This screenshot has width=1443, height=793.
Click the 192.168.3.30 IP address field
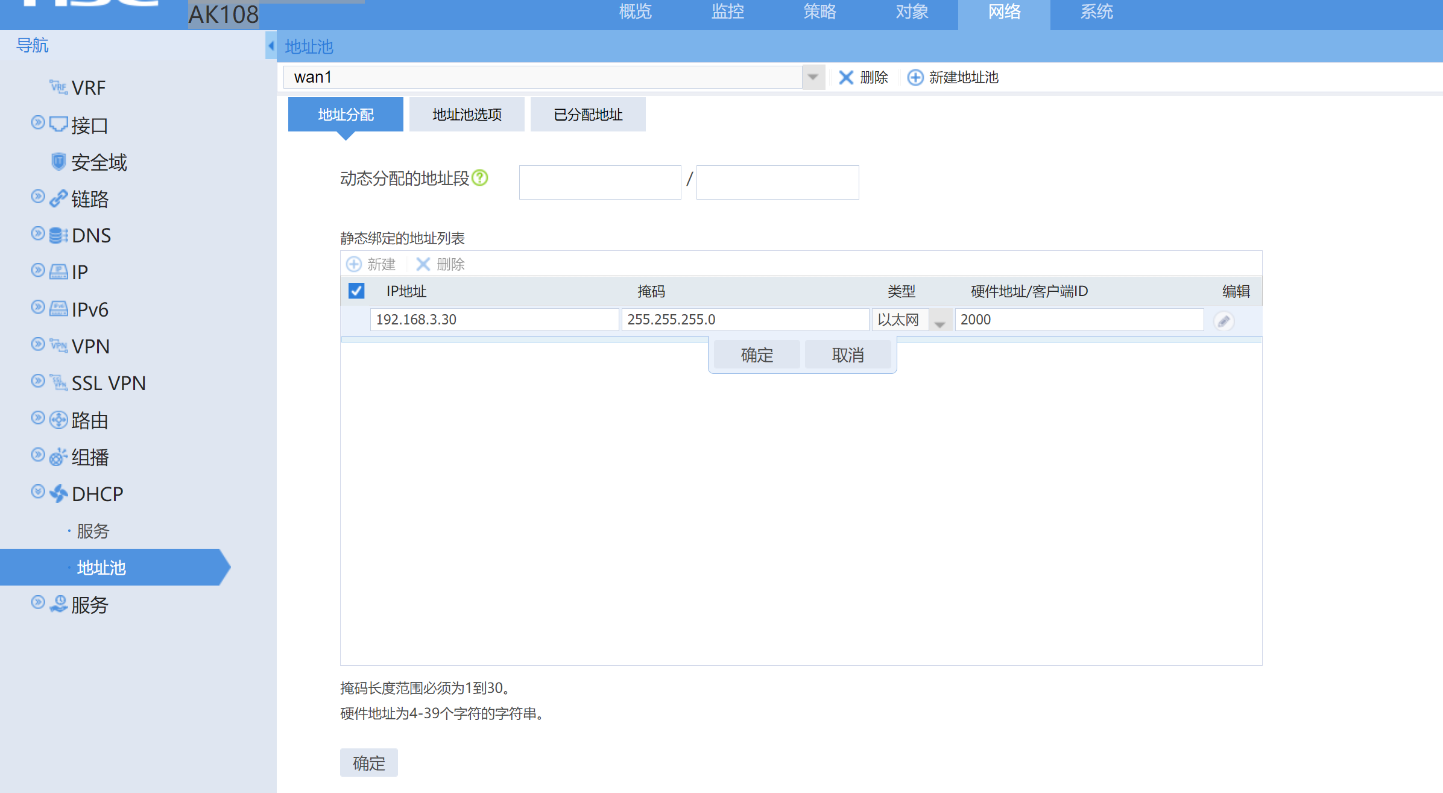tap(494, 320)
